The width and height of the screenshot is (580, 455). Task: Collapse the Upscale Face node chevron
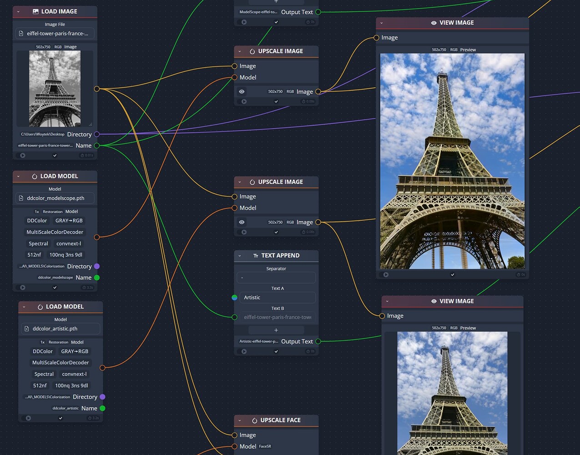(x=240, y=420)
